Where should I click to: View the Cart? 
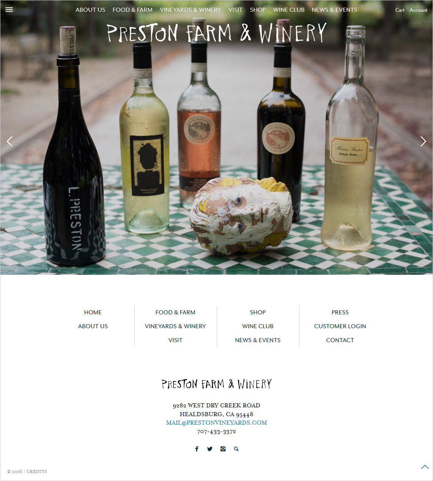(400, 10)
